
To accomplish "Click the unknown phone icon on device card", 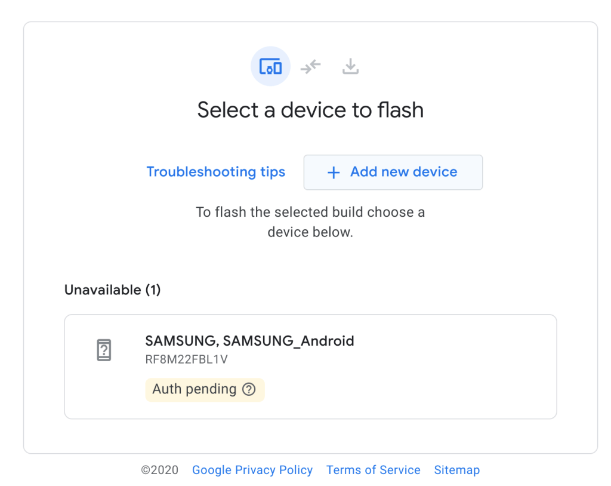I will click(104, 350).
